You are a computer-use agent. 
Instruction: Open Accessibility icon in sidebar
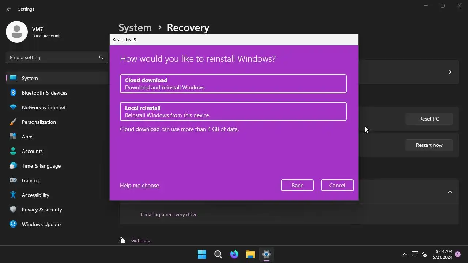pyautogui.click(x=13, y=195)
